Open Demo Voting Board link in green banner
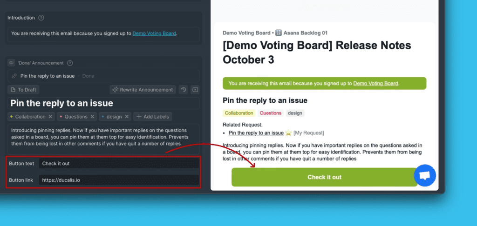This screenshot has height=226, width=477. pyautogui.click(x=375, y=84)
